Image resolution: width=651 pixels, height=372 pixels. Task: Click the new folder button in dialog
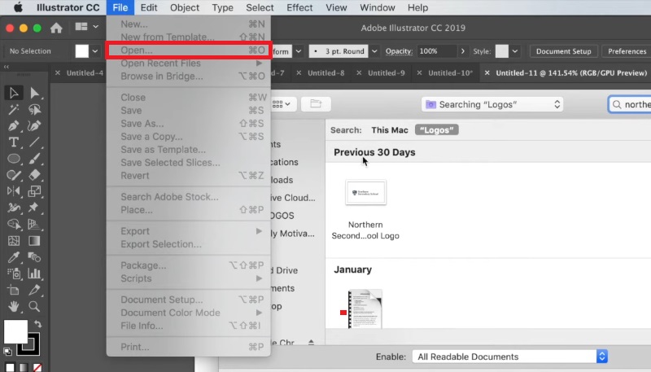click(x=316, y=104)
